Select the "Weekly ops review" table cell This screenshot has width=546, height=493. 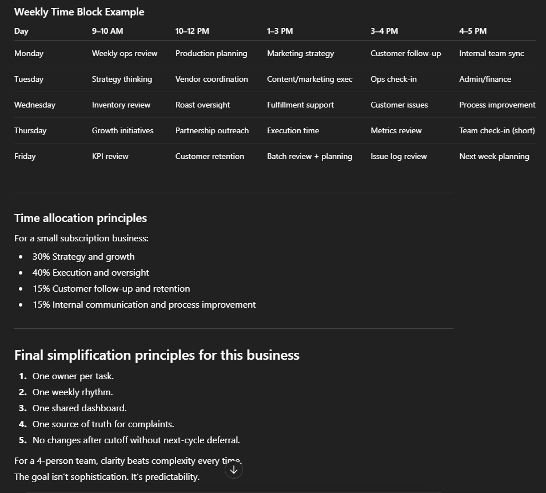coord(124,53)
